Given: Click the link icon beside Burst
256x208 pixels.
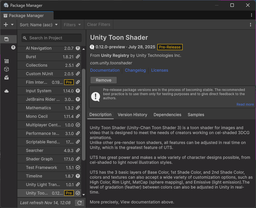Looking at the screenshot, I should (78, 57).
